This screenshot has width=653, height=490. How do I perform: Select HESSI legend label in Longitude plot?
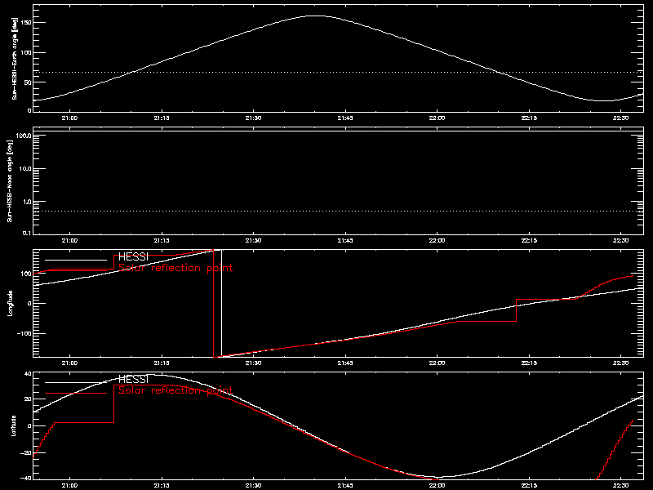[x=133, y=257]
